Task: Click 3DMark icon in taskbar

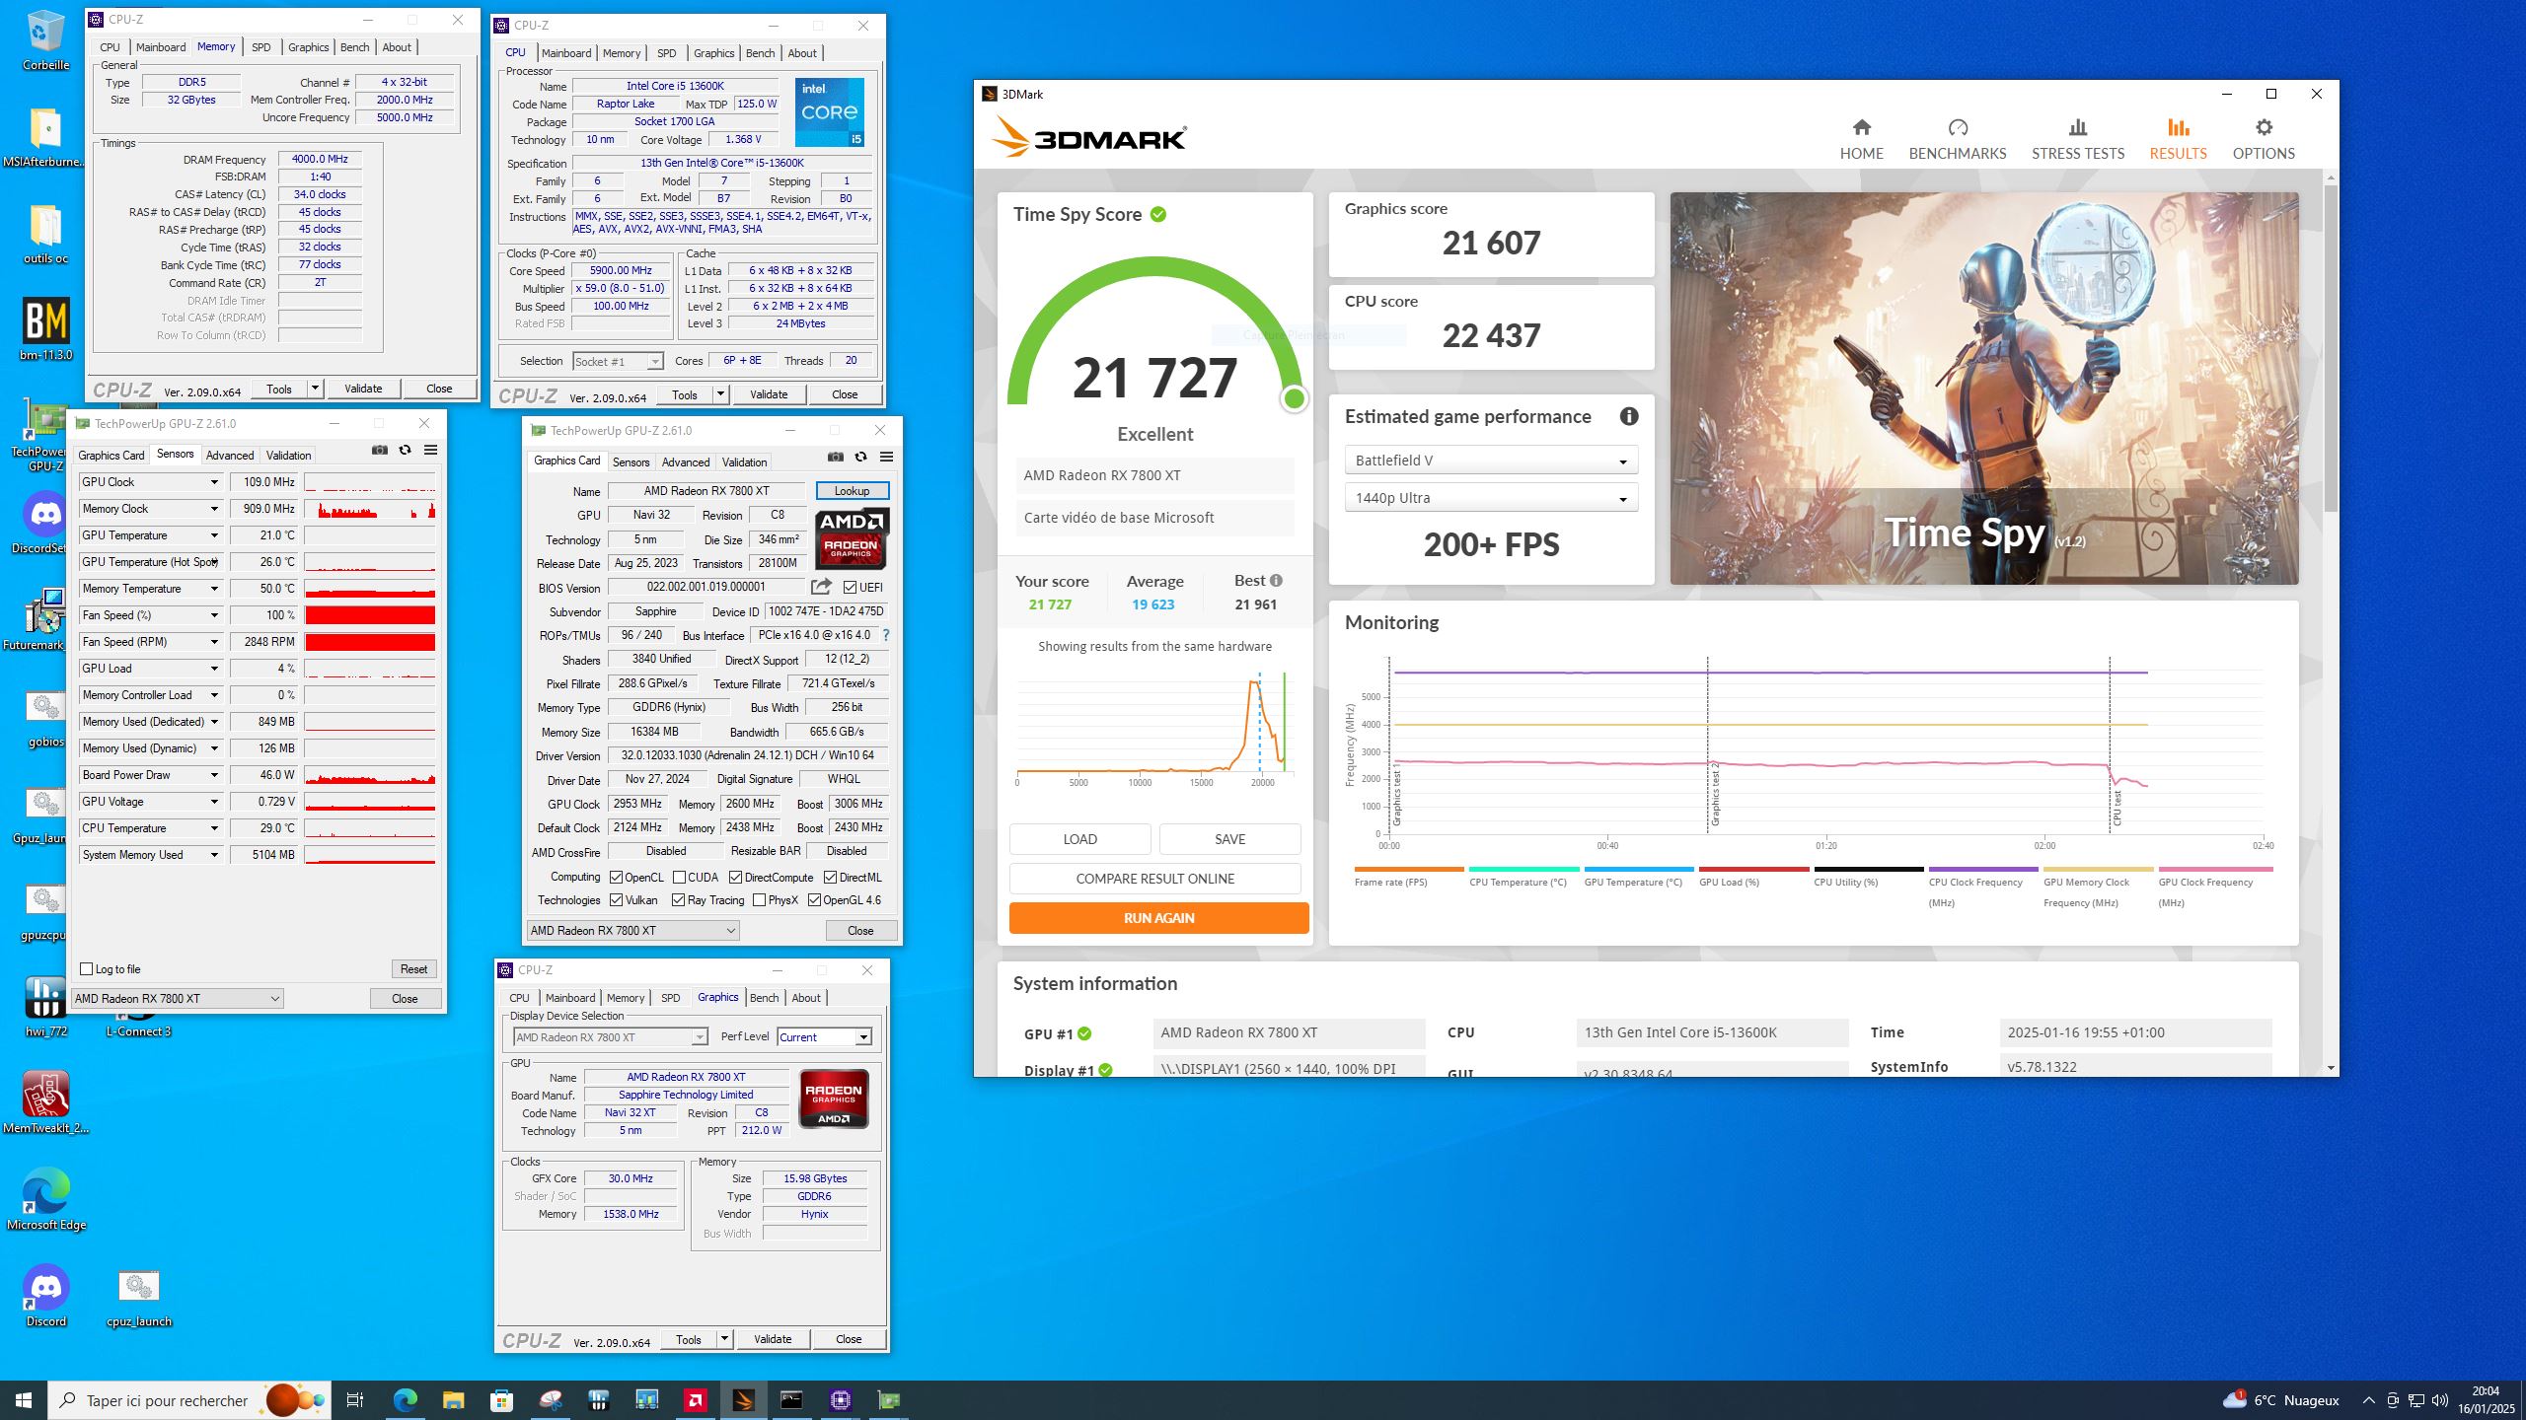Action: coord(743,1399)
